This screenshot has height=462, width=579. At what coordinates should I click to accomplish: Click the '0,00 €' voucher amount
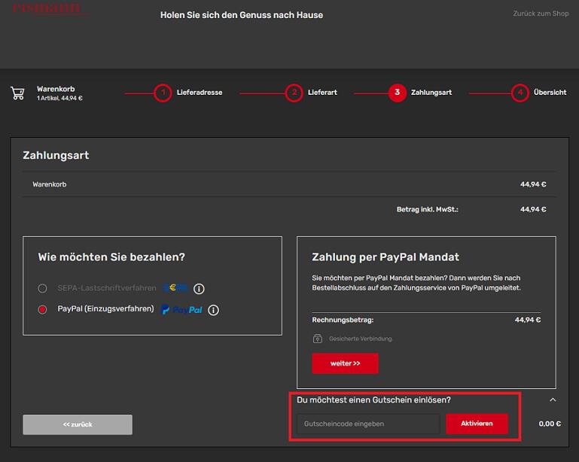(550, 424)
